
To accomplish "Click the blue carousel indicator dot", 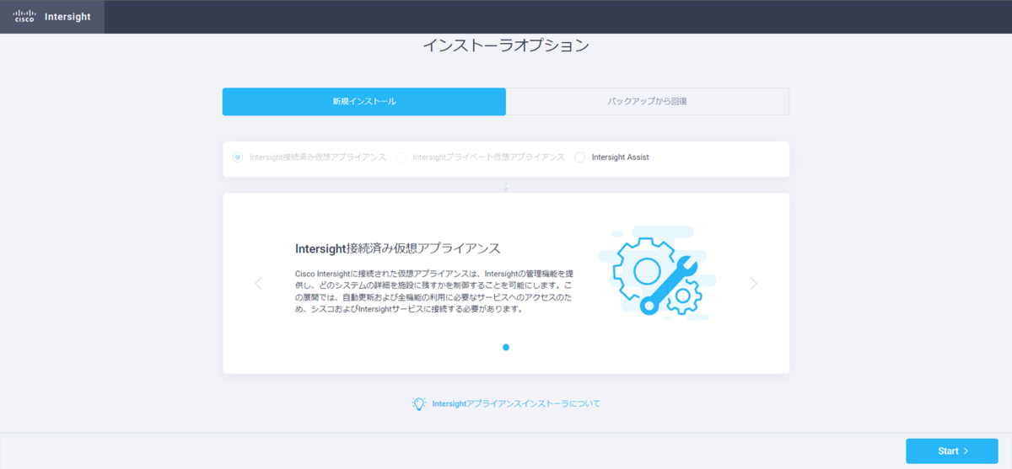I will (506, 347).
